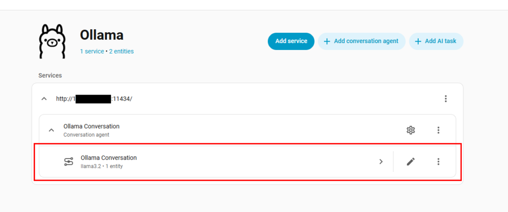Open three-dot menu beside the pencil icon

pos(438,161)
